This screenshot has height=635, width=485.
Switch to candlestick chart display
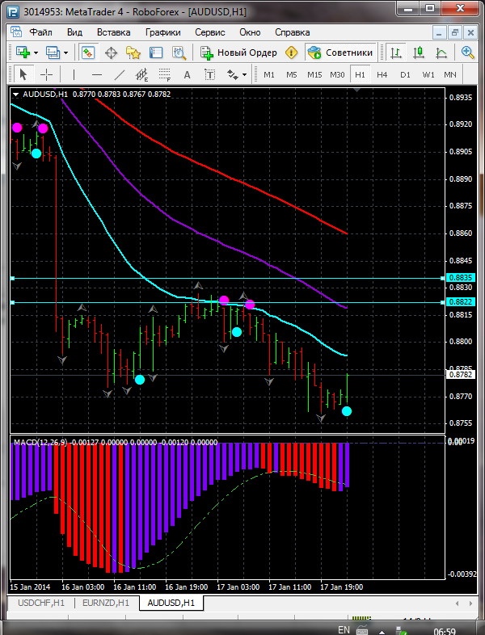(x=419, y=53)
